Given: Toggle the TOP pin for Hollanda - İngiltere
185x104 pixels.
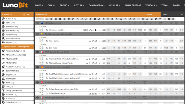Looking at the screenshot, I should [x=47, y=30].
